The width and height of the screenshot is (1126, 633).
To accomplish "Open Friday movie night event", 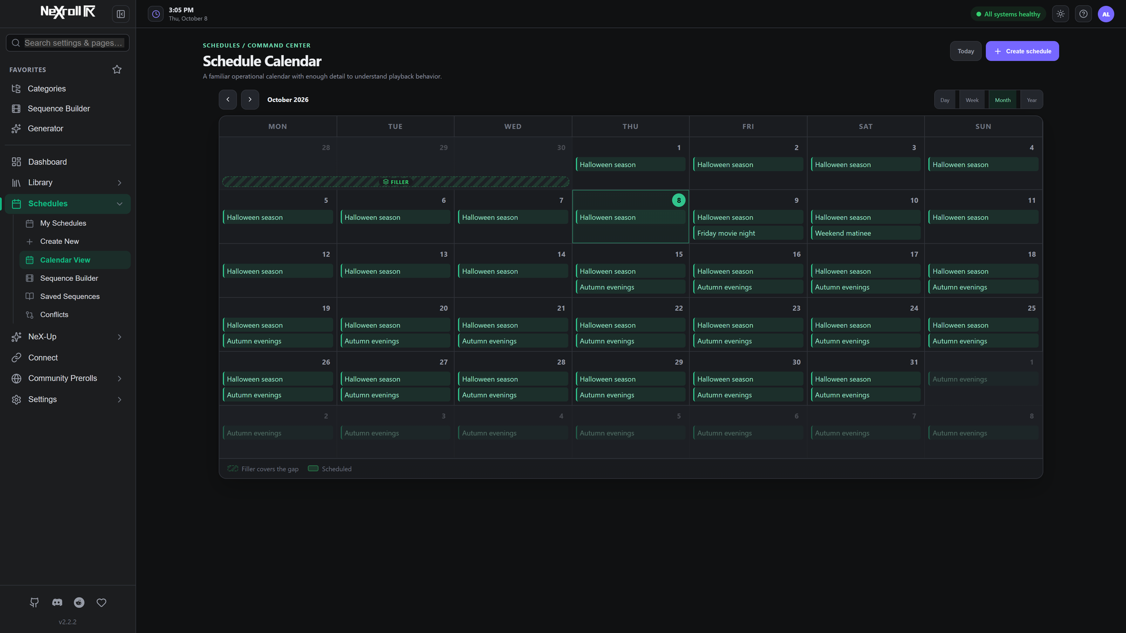I will (x=748, y=233).
